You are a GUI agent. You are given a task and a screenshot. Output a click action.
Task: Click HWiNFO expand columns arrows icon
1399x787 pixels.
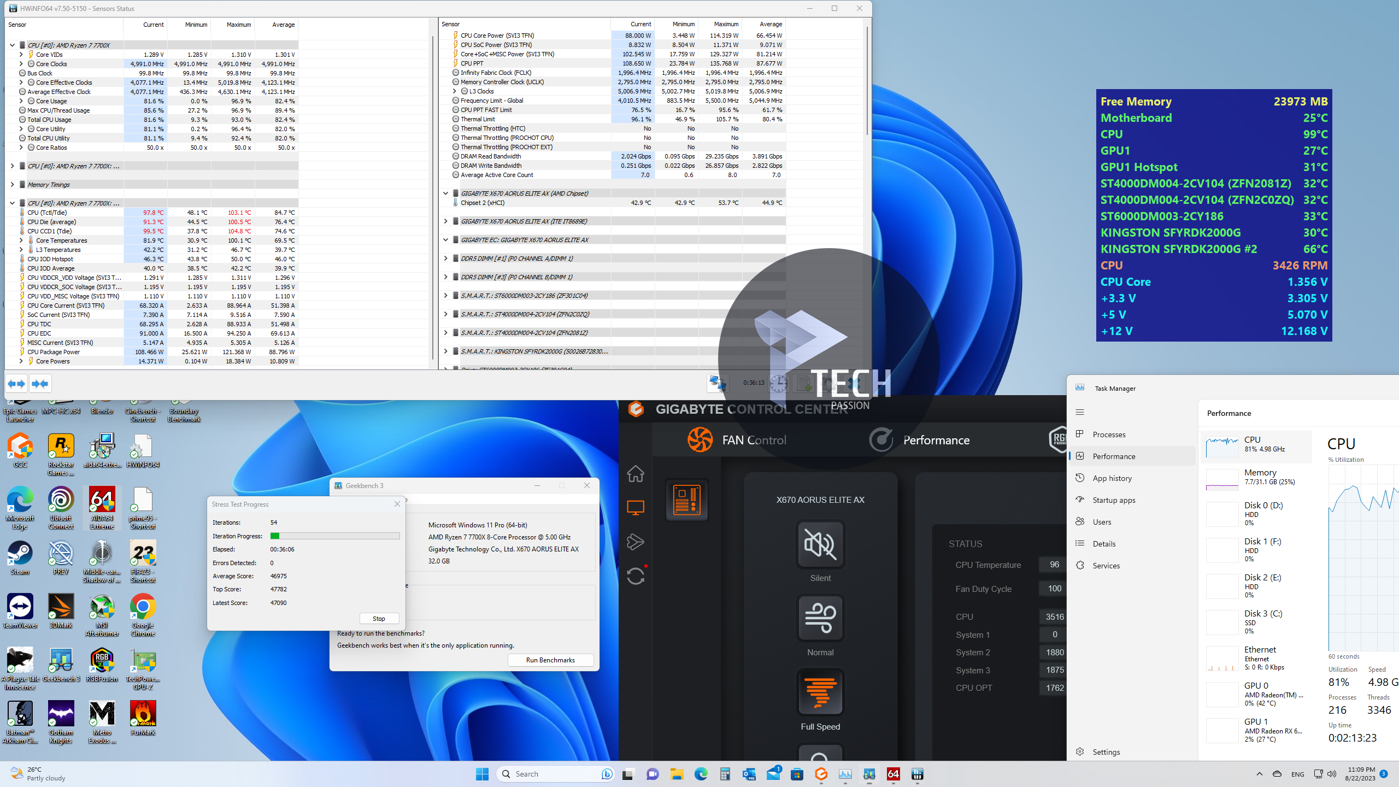click(x=16, y=384)
